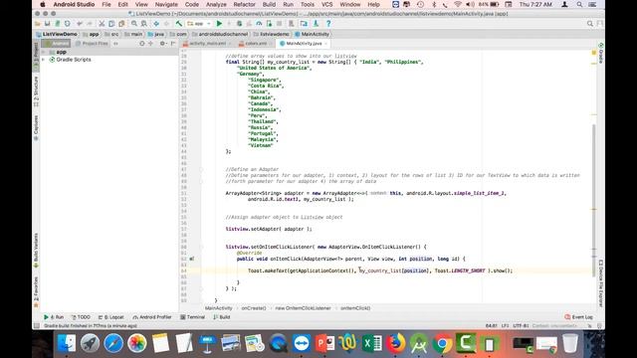The image size is (637, 358).
Task: Open the Refactor menu
Action: (x=244, y=4)
